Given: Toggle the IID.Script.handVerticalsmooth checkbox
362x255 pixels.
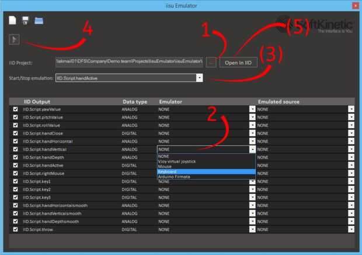Looking at the screenshot, I should pos(15,213).
